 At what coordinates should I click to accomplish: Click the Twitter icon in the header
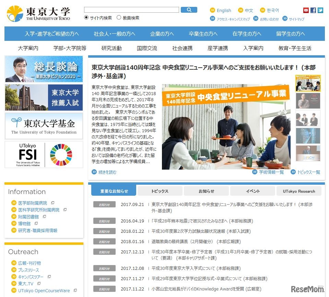(x=320, y=10)
